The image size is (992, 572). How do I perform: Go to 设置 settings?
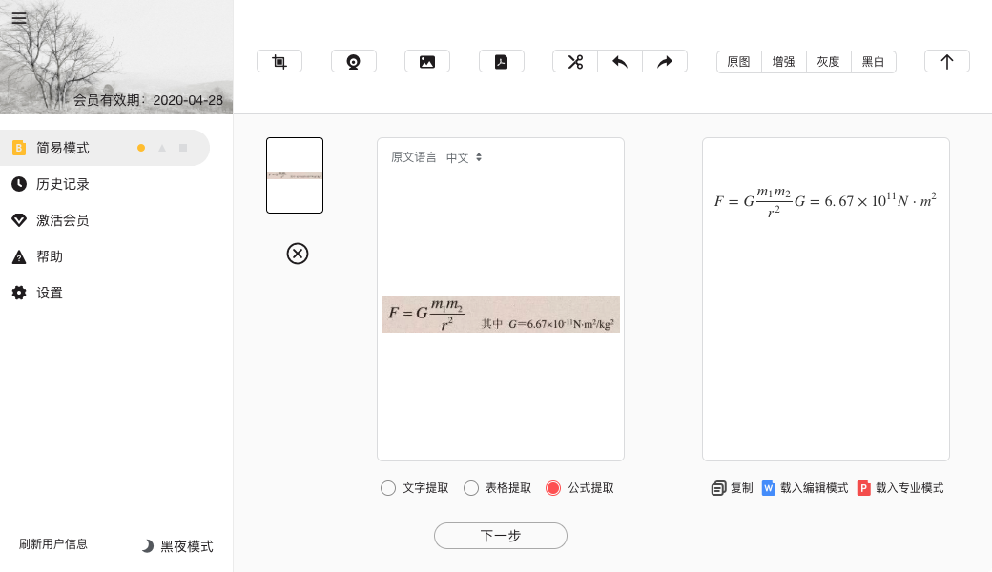48,293
